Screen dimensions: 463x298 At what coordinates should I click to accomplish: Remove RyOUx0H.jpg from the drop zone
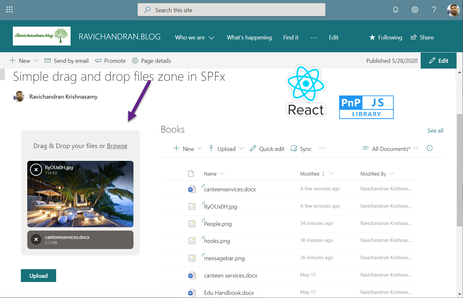point(36,170)
